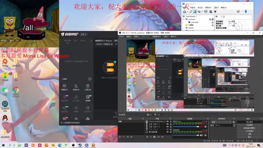Move the scene down with the scenes arrow
Screen dimensions: 263x148
131,137
